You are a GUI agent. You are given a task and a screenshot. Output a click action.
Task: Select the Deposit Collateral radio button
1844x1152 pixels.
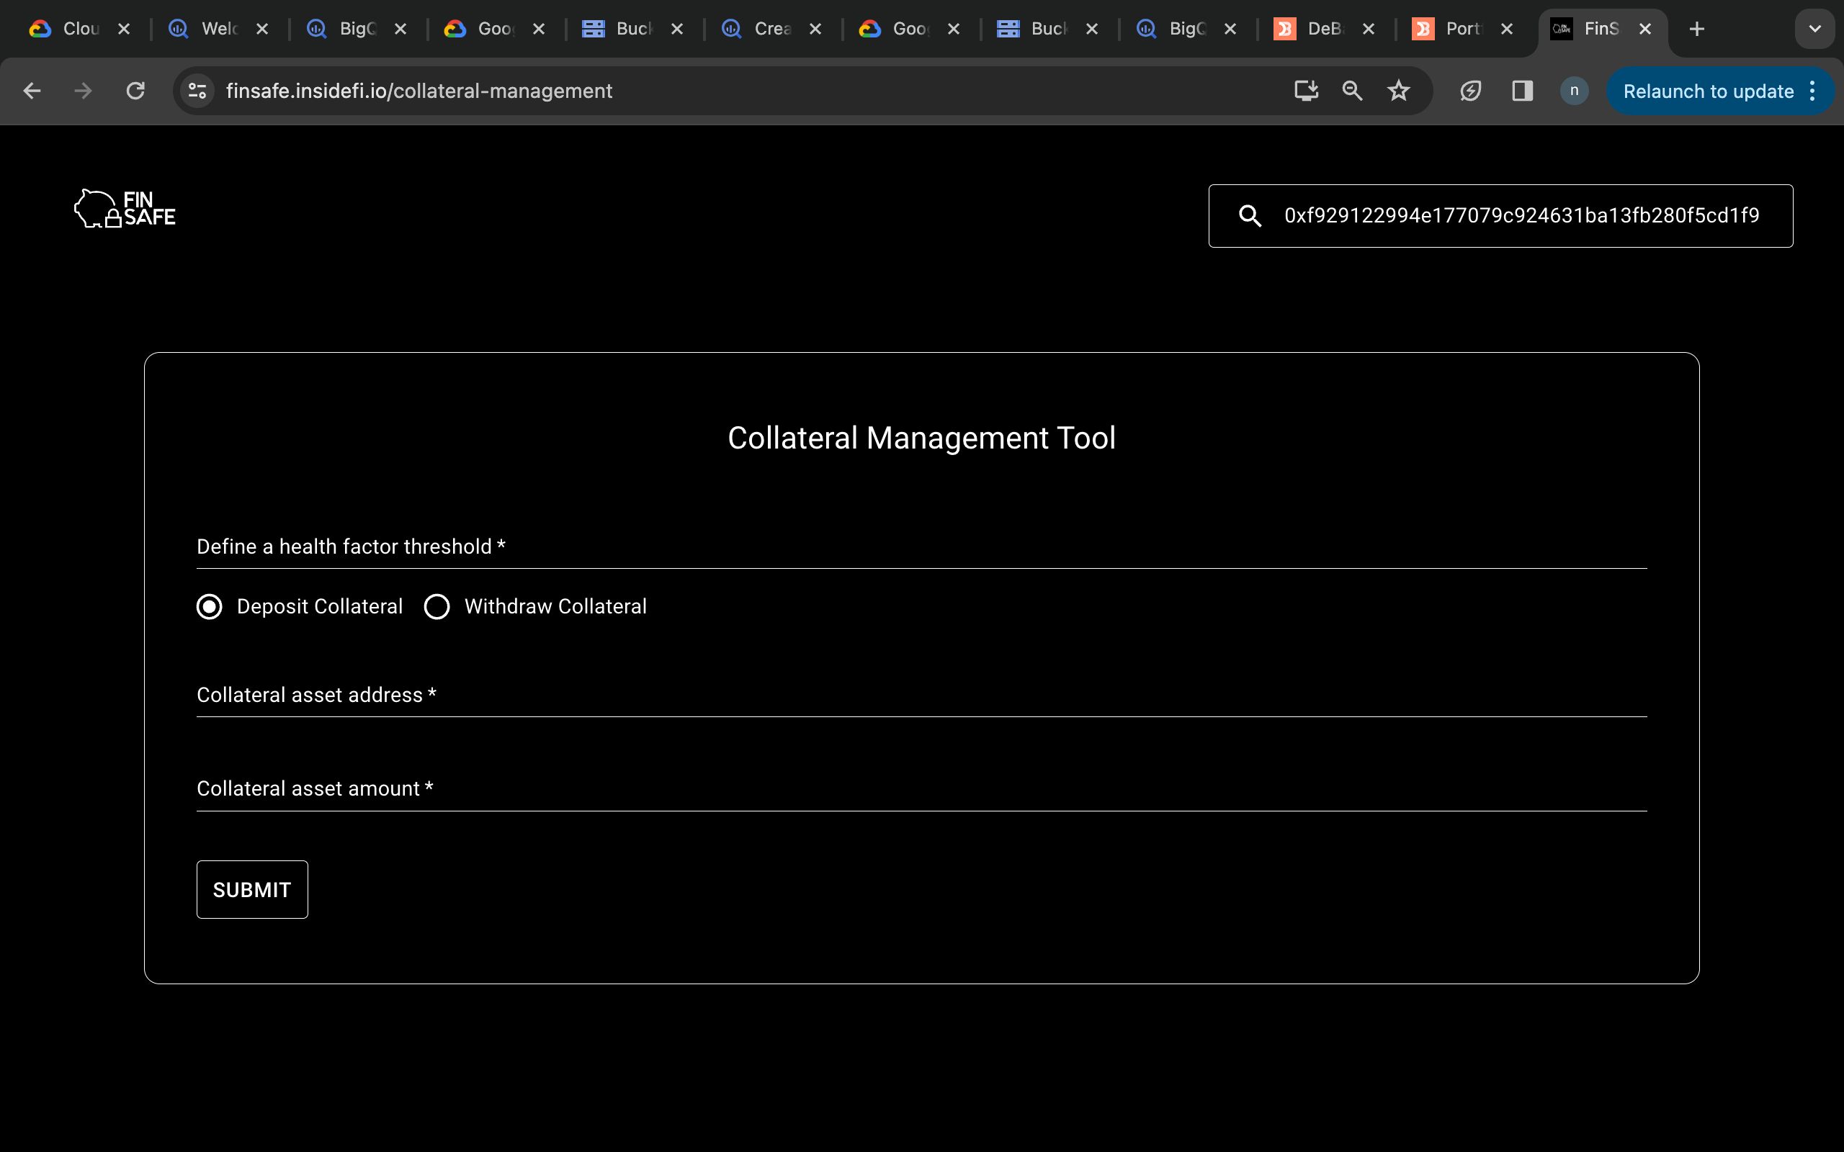[209, 606]
